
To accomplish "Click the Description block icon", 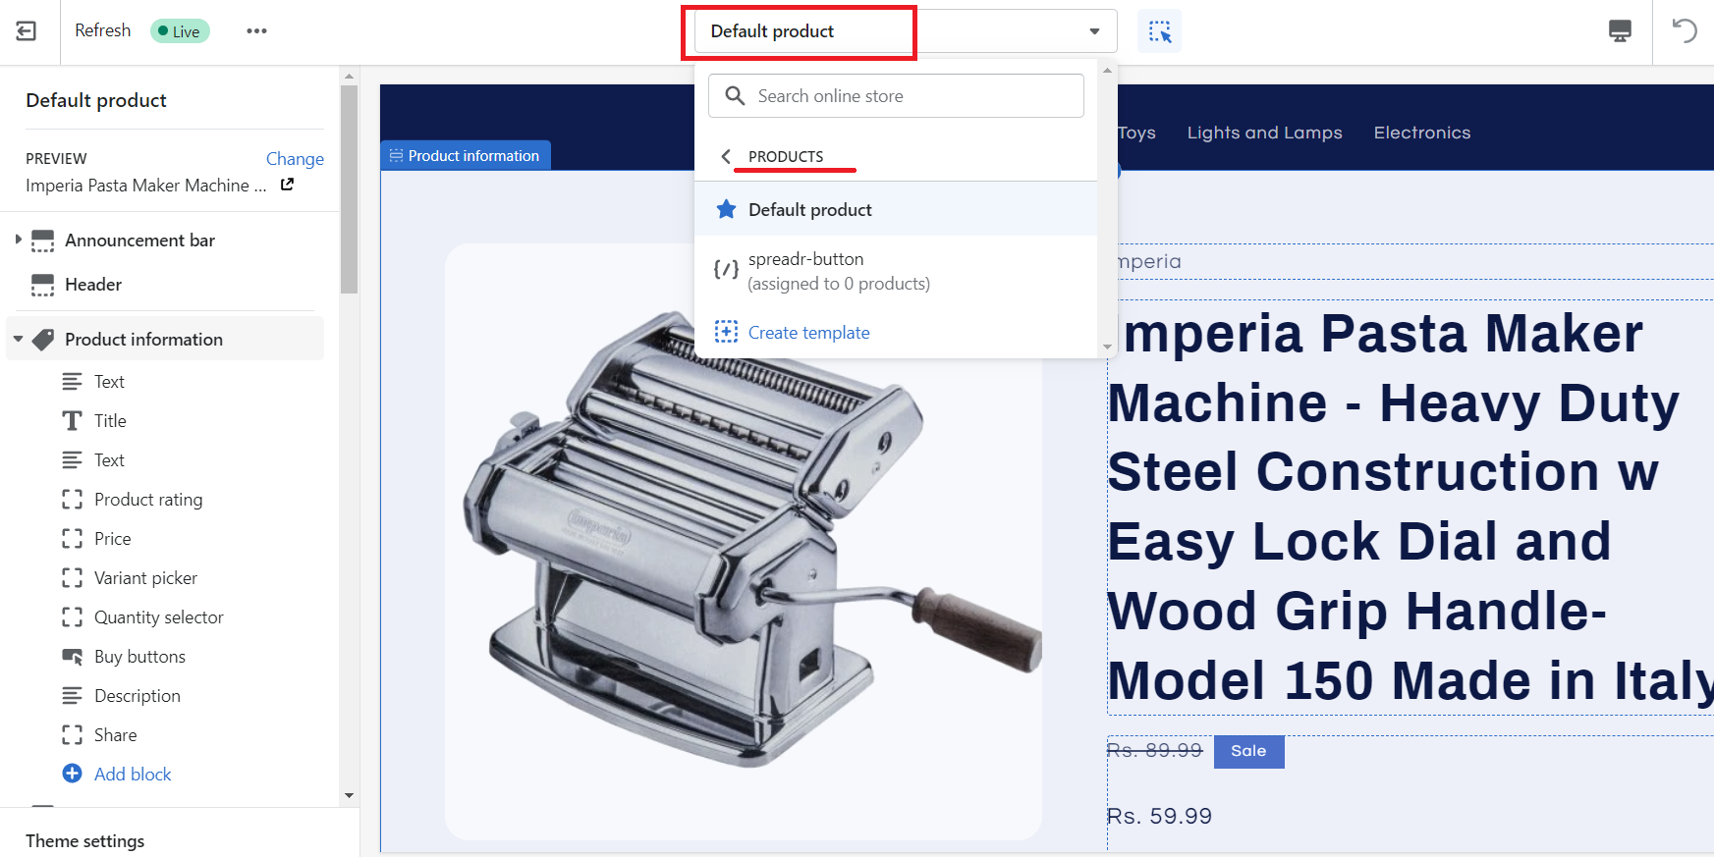I will pos(72,696).
